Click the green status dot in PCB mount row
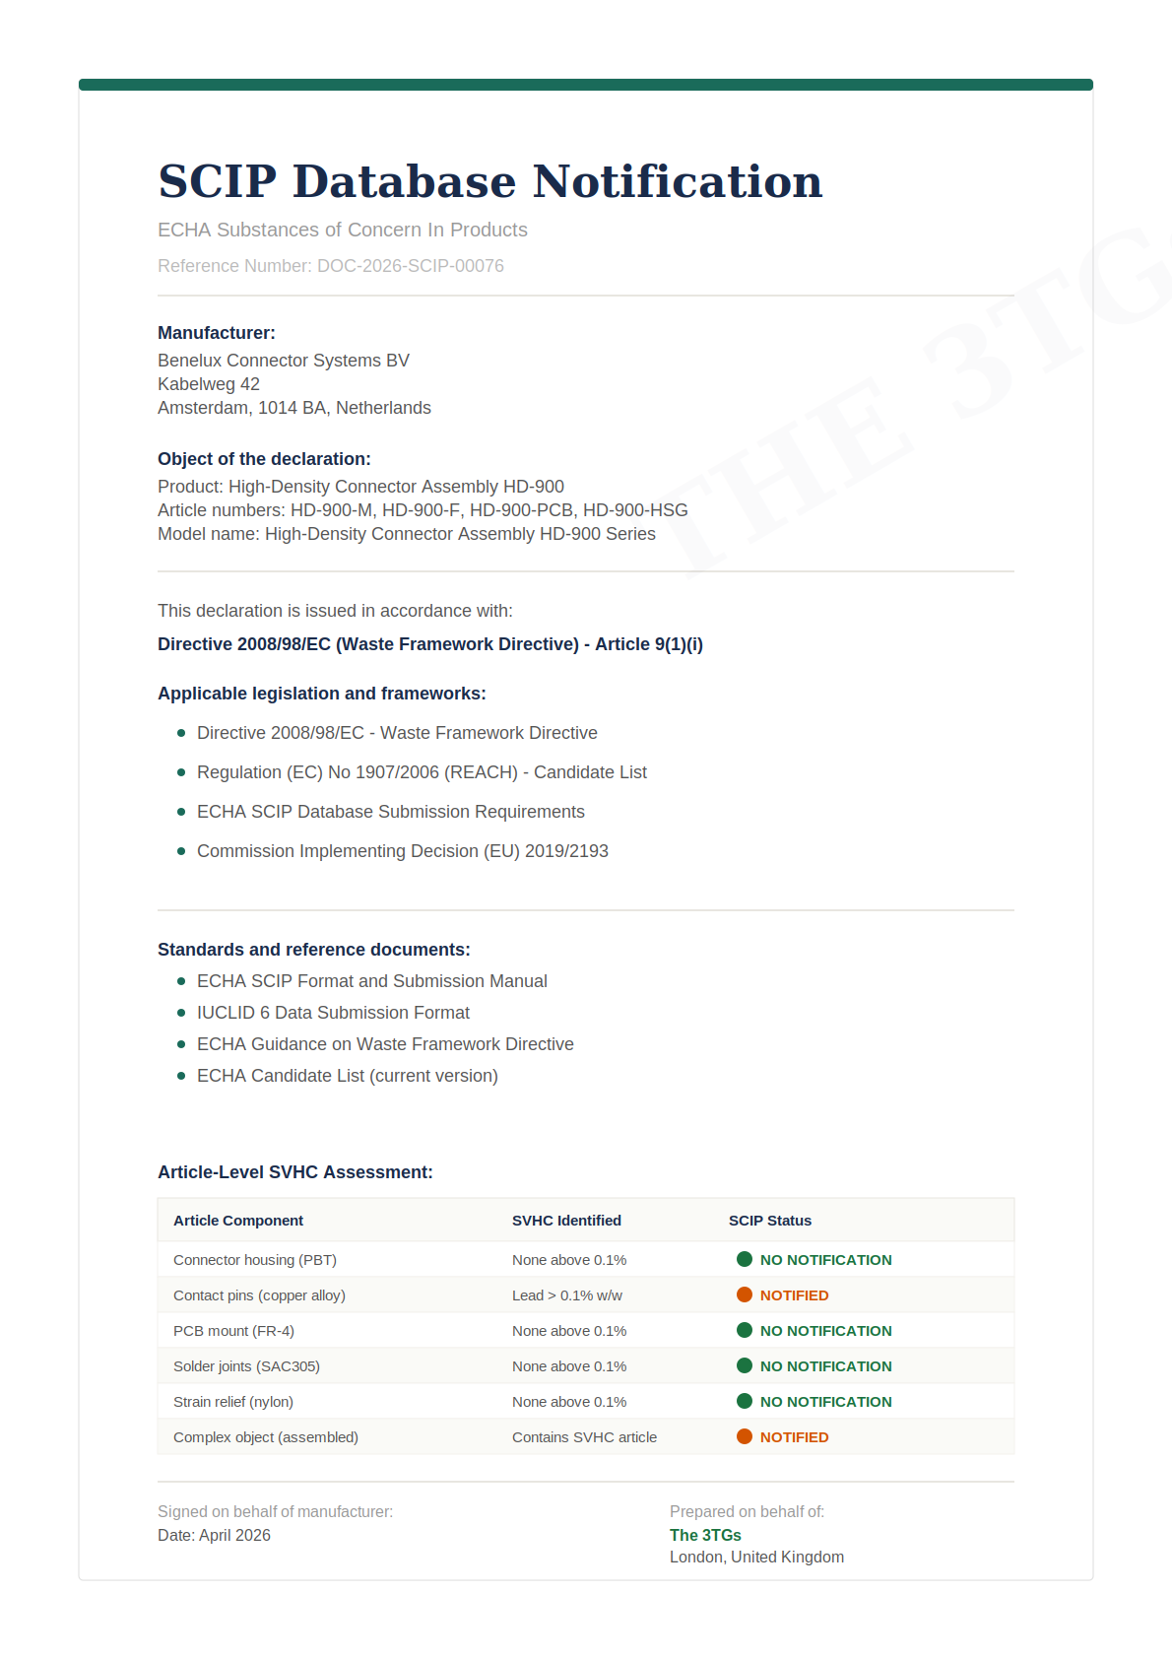Image resolution: width=1172 pixels, height=1659 pixels. (x=745, y=1330)
